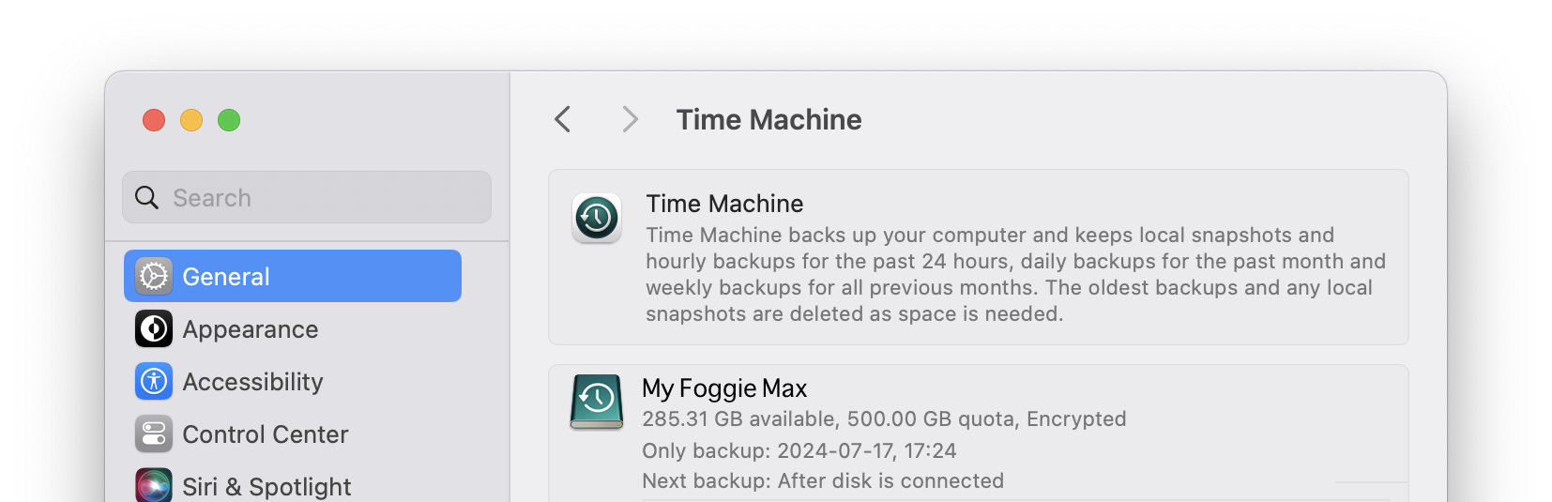Zoom window with the green button

pos(229,120)
